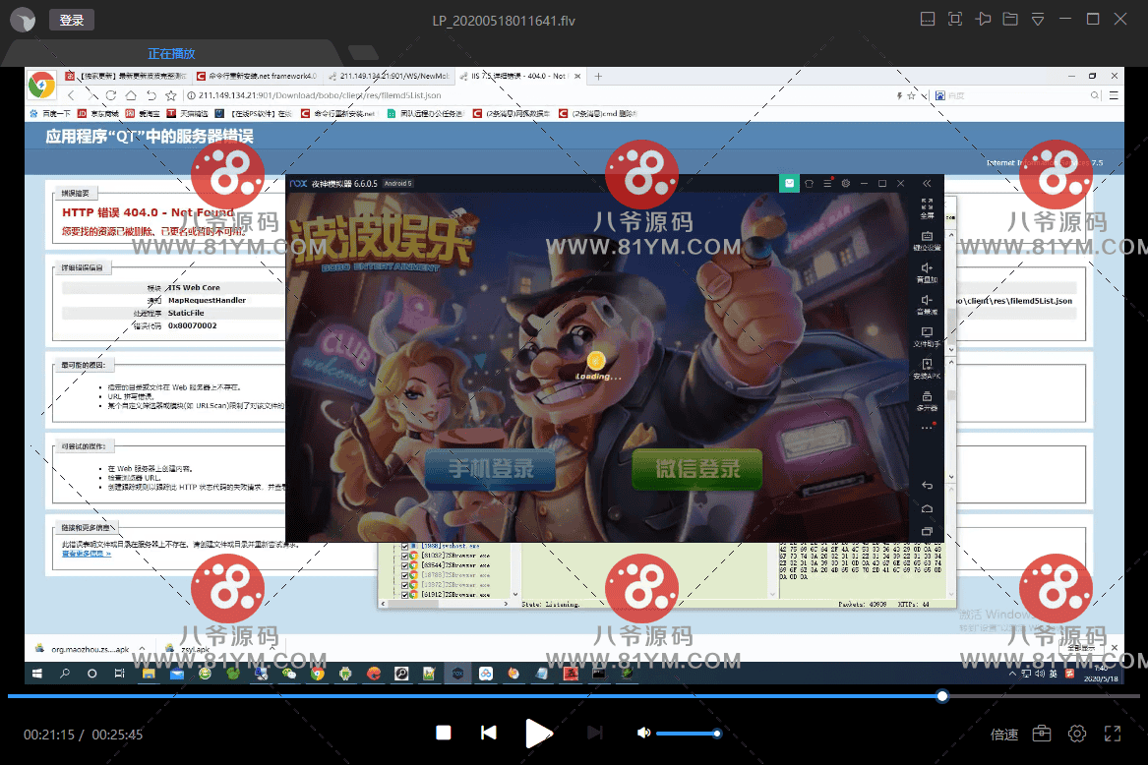Adjust the player volume slider
This screenshot has height=765, width=1148.
coord(688,734)
